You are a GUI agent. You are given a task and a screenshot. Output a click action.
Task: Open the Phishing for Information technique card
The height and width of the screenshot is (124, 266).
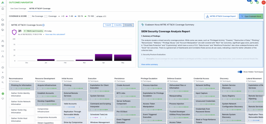[22, 86]
